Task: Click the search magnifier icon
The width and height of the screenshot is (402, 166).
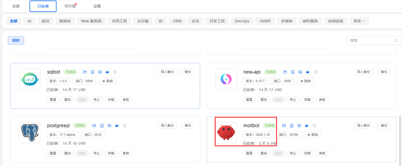Action: pos(396,40)
